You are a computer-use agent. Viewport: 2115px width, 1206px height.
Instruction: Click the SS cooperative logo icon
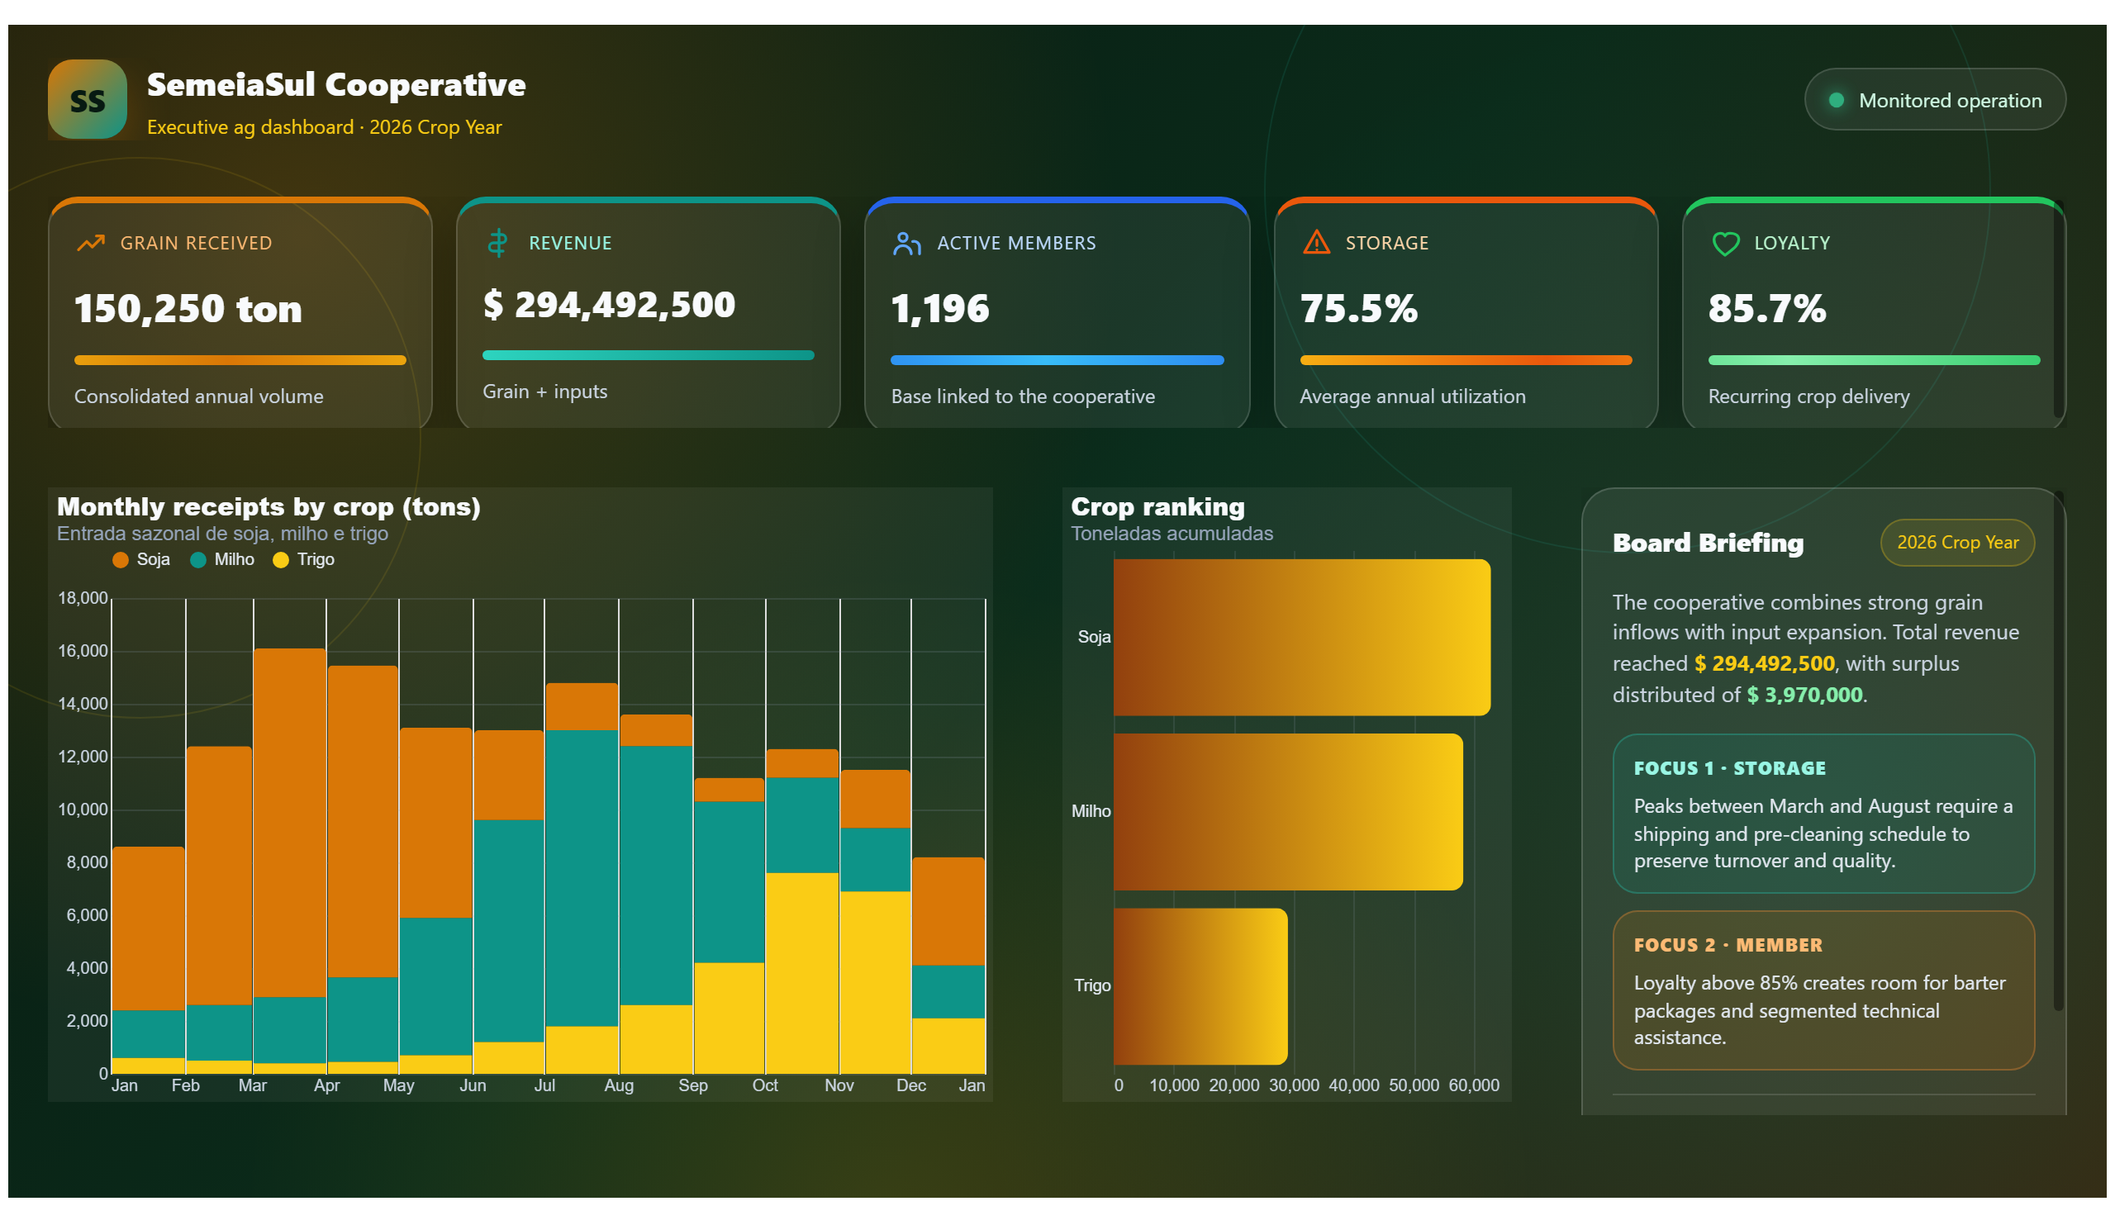coord(87,99)
